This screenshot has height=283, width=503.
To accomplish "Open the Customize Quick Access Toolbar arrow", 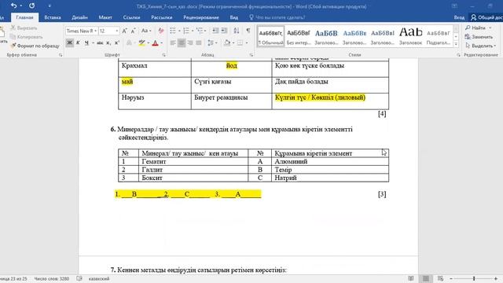I will coord(50,6).
